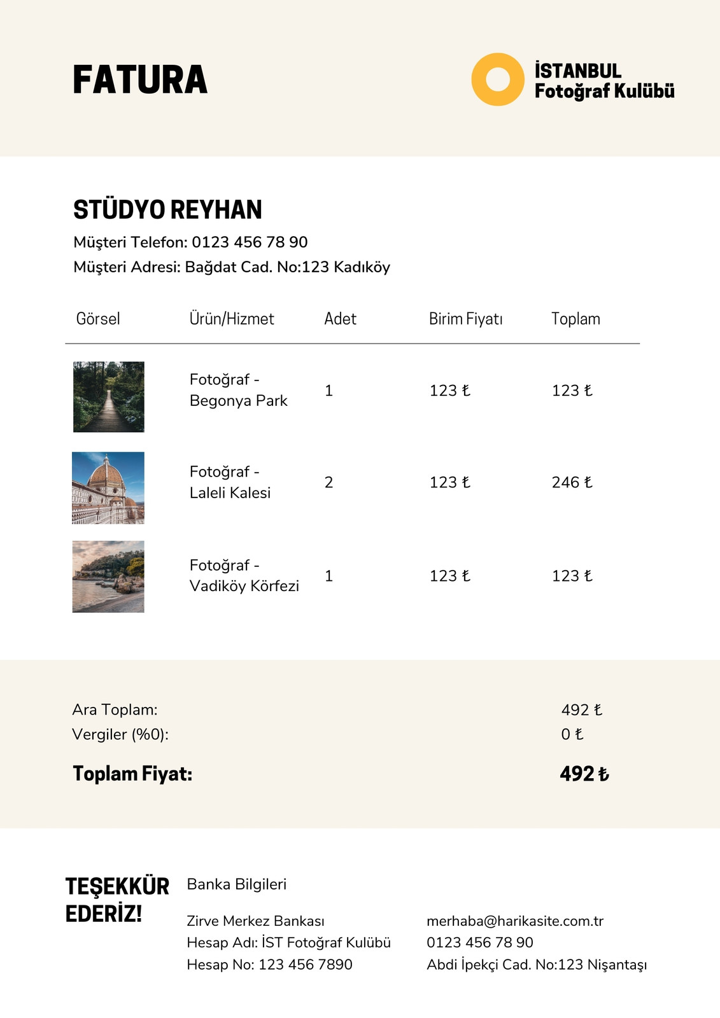Open the Laleli Kalesi dome thumbnail
This screenshot has width=720, height=1018.
click(108, 488)
